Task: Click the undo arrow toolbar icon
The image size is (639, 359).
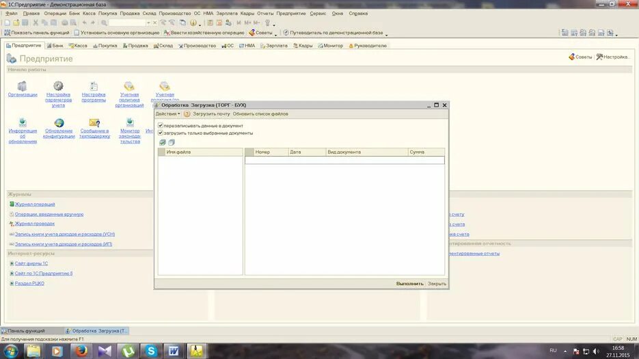Action: click(84, 23)
